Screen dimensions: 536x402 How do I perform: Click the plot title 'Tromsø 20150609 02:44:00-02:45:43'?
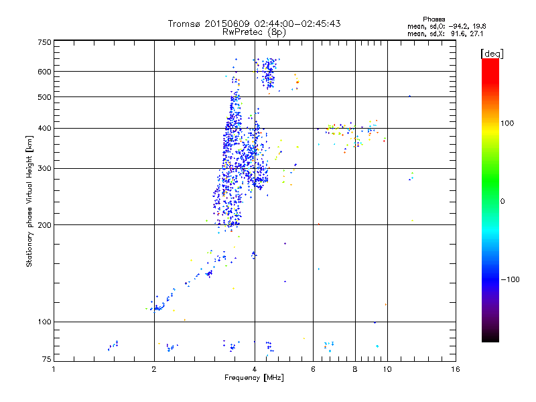pyautogui.click(x=254, y=23)
